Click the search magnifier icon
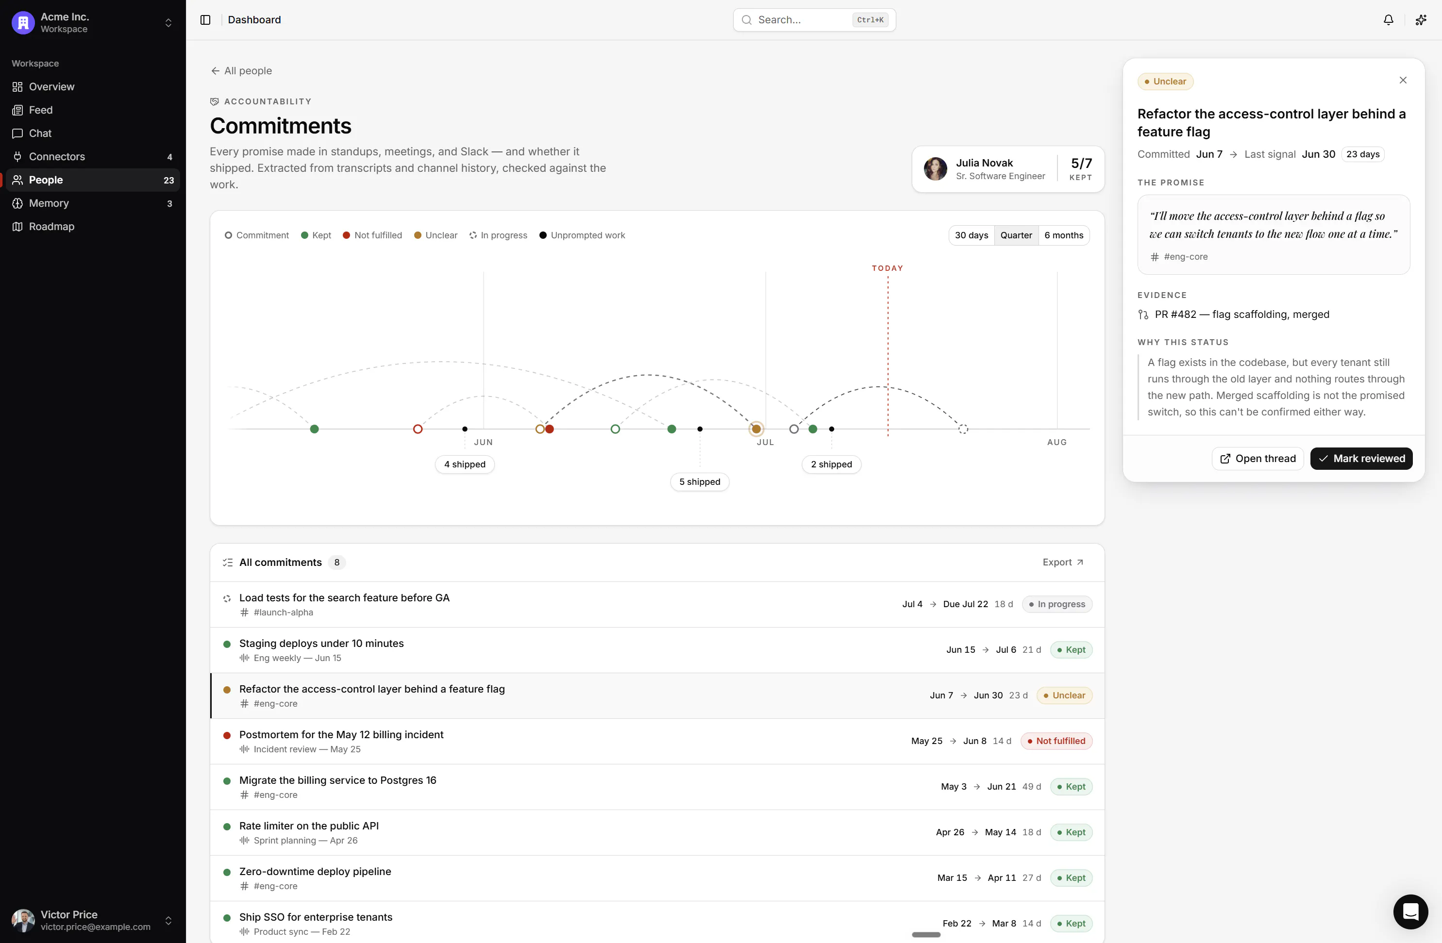The height and width of the screenshot is (943, 1442). 746,20
